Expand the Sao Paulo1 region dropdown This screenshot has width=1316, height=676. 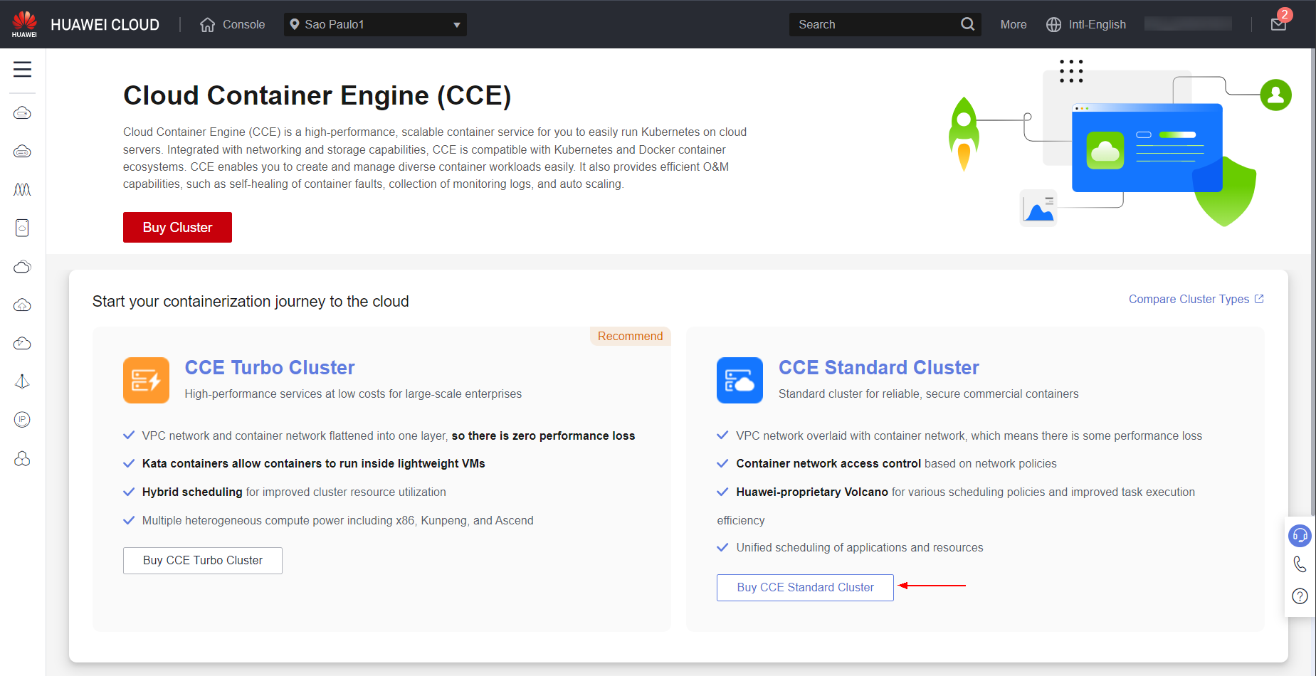[x=375, y=24]
